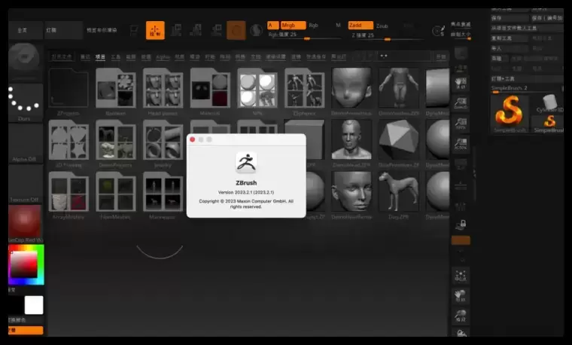Activate the orange Draw mode icon
This screenshot has width=572, height=345.
(x=155, y=30)
